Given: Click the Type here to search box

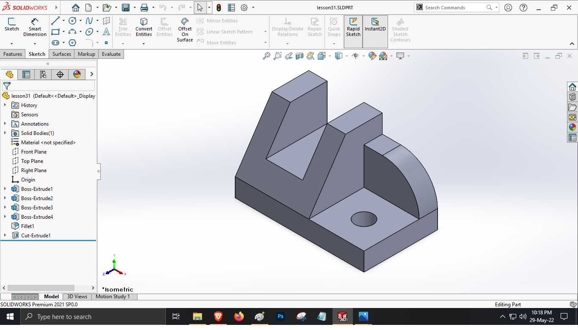Looking at the screenshot, I should 93,316.
